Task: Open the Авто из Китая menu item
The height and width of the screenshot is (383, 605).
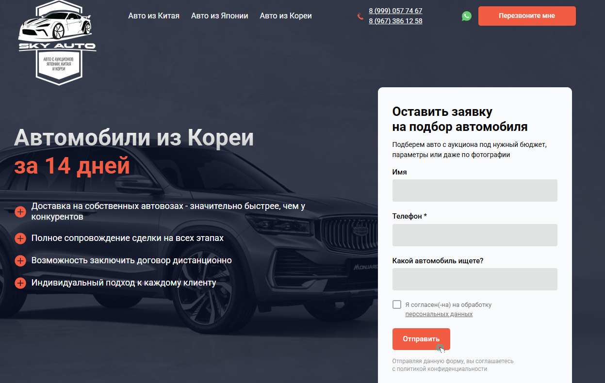Action: (x=154, y=16)
